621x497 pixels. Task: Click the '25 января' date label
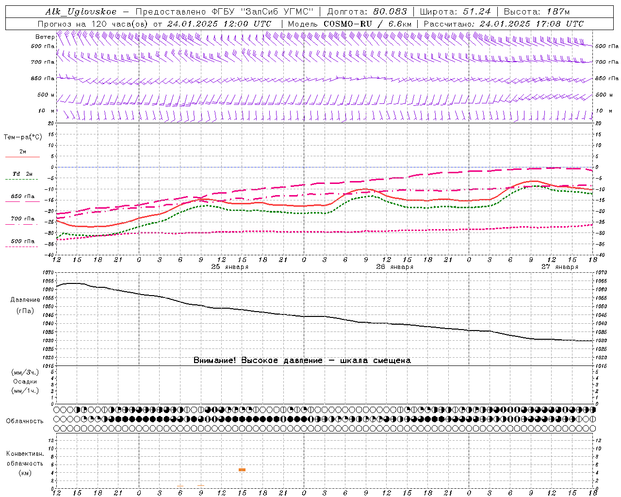(x=229, y=267)
